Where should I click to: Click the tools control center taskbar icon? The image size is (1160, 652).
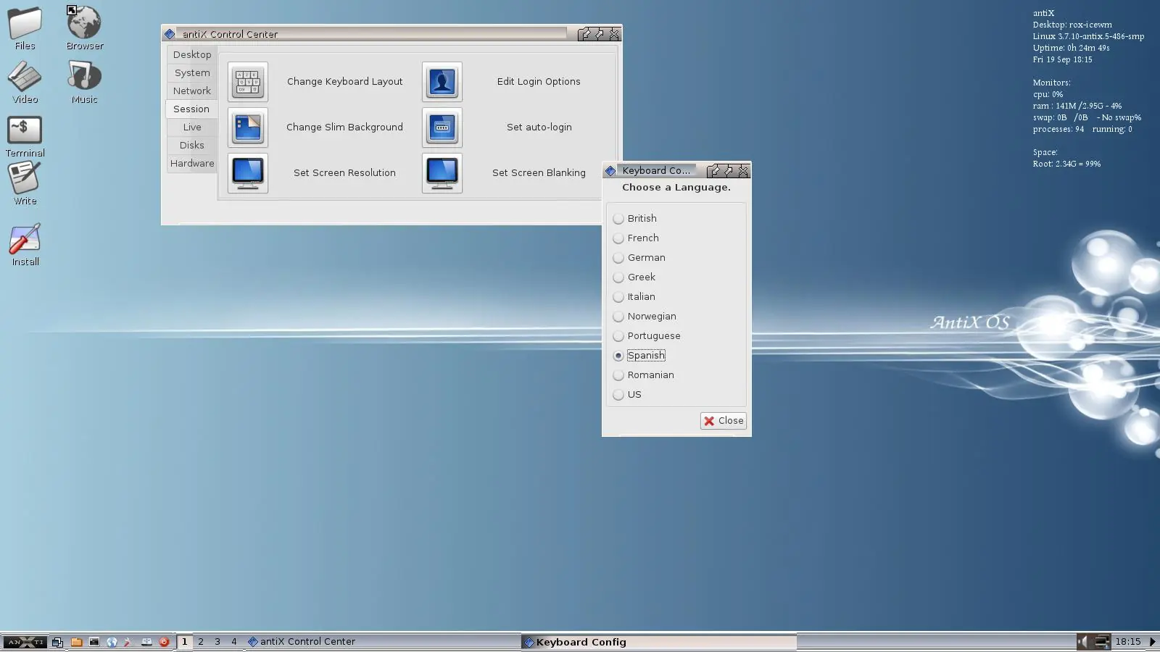128,642
